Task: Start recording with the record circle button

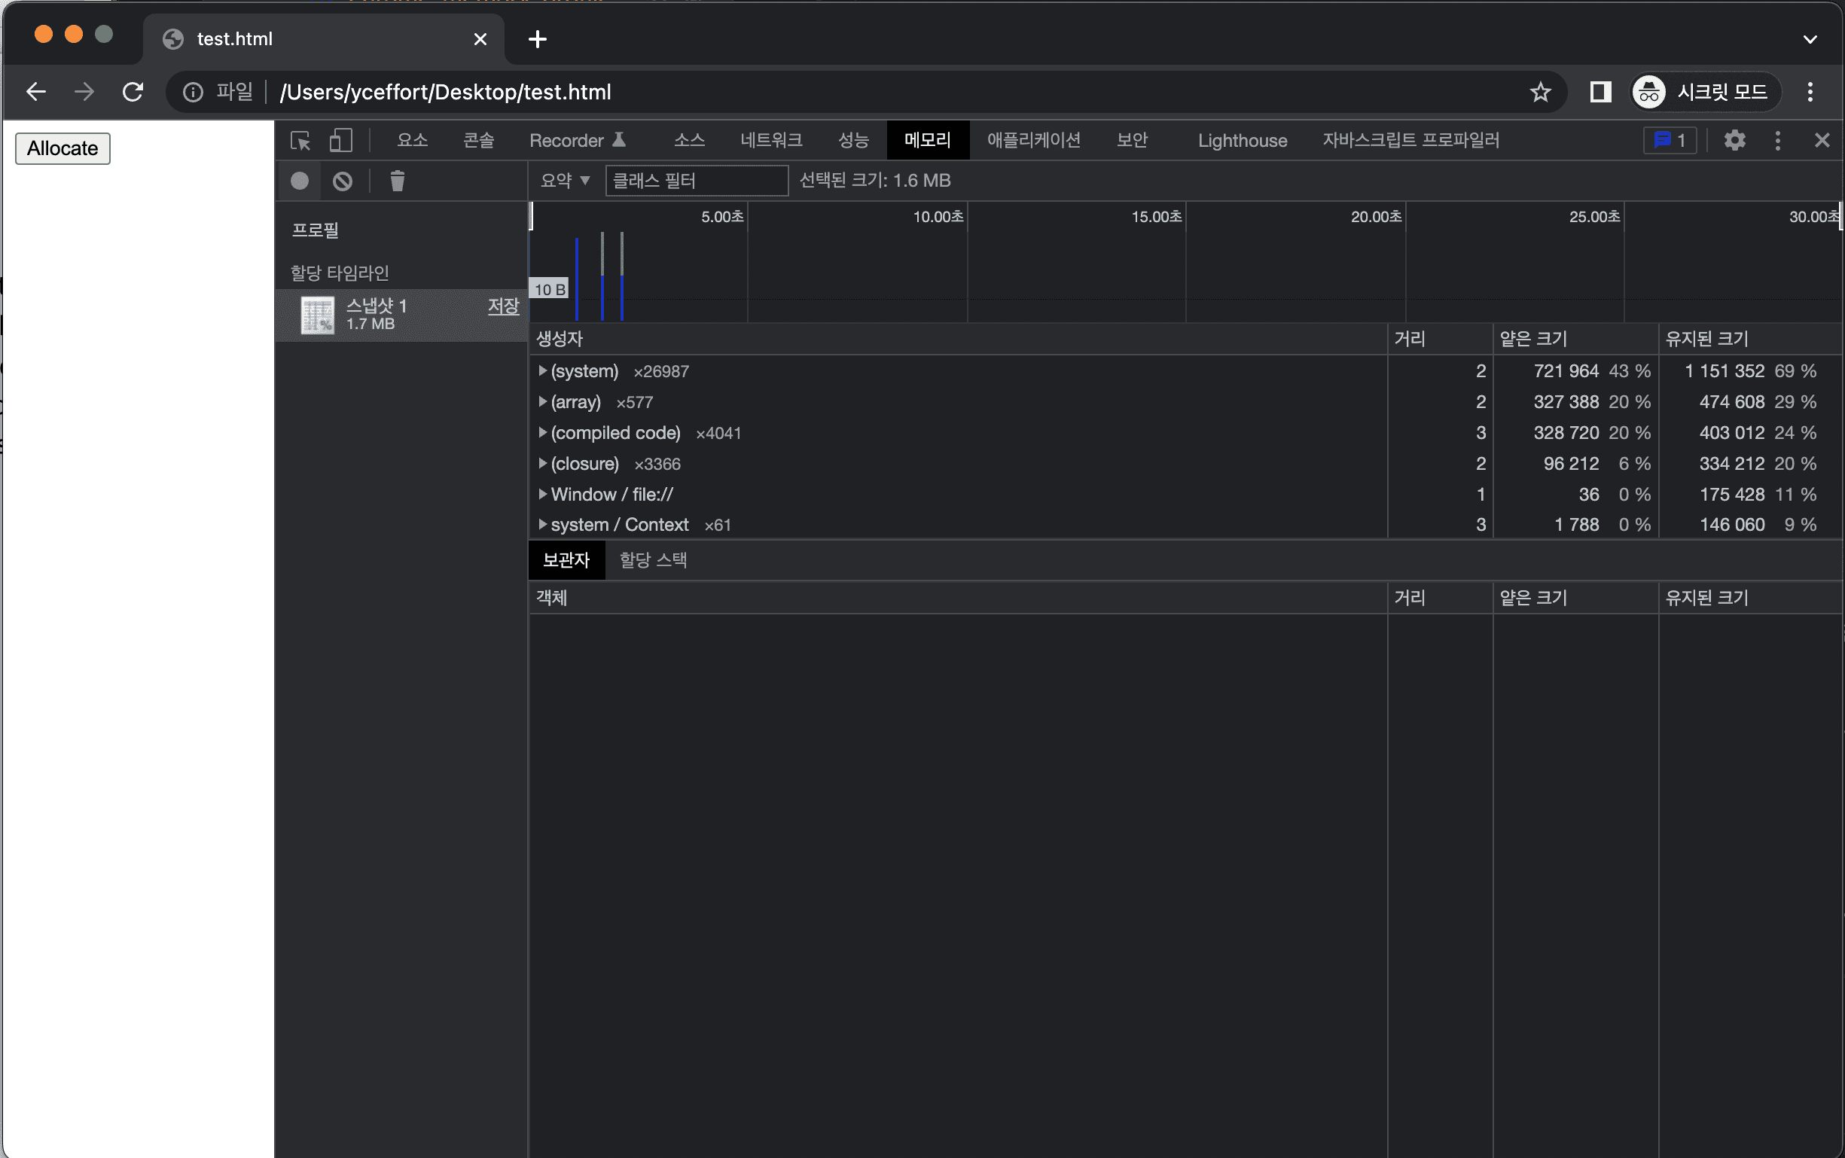Action: pyautogui.click(x=299, y=181)
